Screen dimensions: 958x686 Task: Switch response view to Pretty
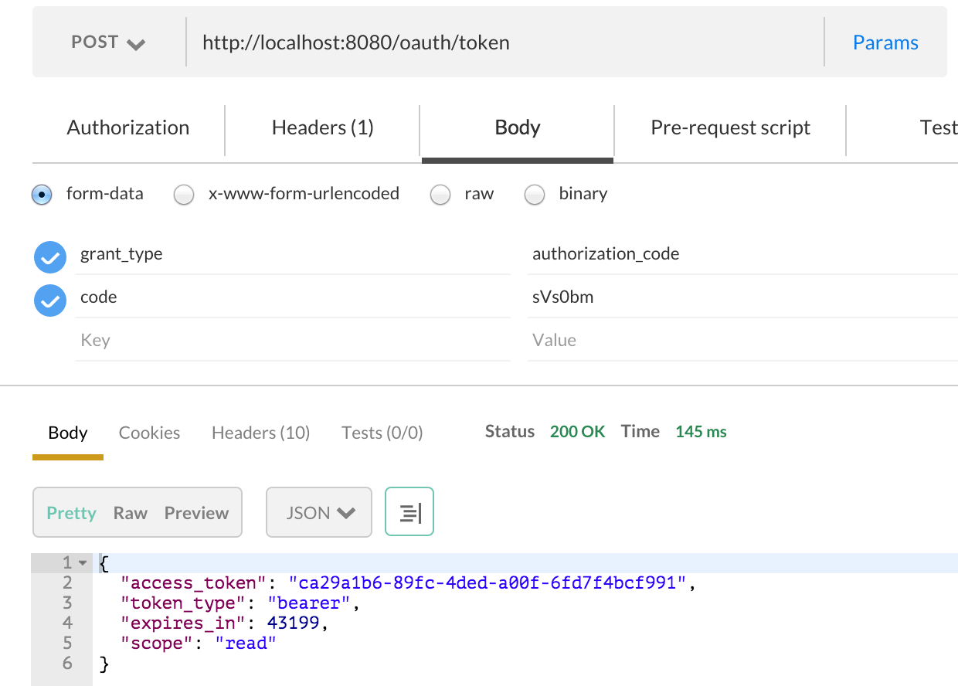[x=72, y=513]
